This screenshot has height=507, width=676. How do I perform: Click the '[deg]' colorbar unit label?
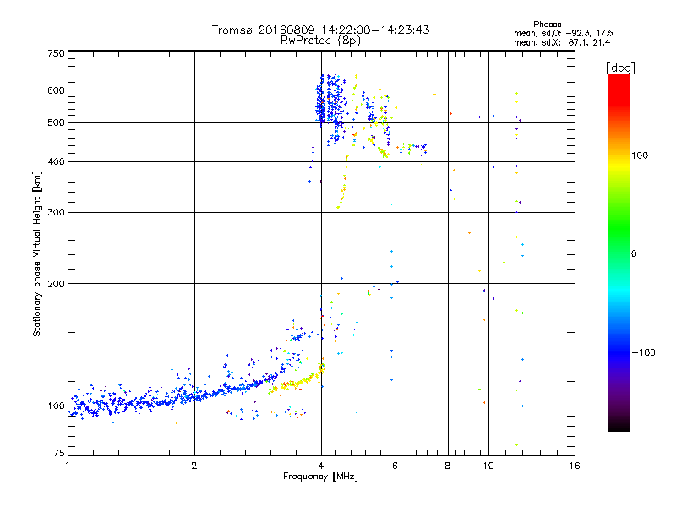pos(620,68)
